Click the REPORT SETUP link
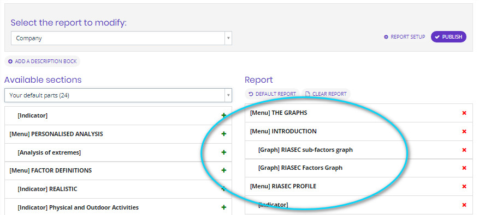 [405, 37]
